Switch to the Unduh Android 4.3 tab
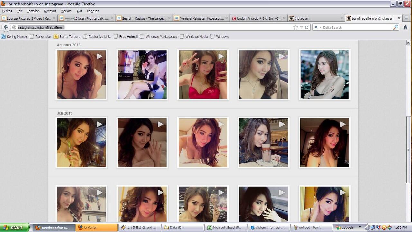Screen dimensions: 412x232 (258, 18)
